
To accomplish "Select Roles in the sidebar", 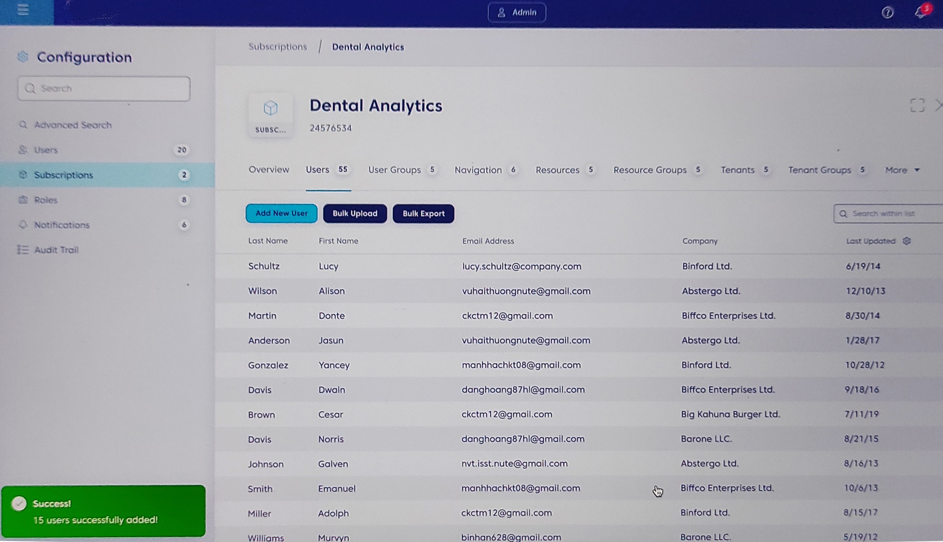I will 46,200.
